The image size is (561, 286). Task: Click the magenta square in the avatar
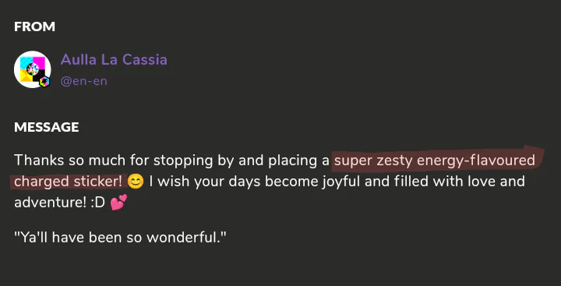(x=39, y=63)
